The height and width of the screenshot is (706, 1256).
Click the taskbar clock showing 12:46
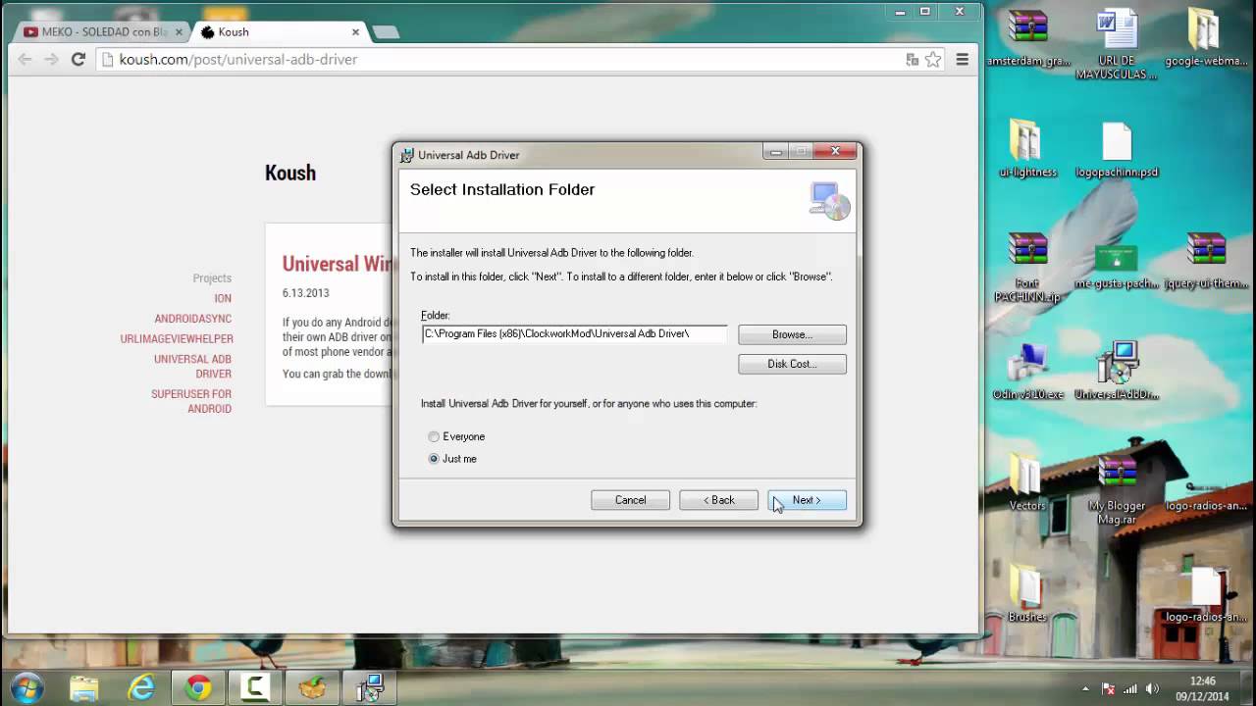pyautogui.click(x=1202, y=688)
